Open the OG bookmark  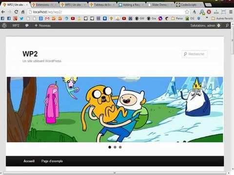pyautogui.click(x=190, y=18)
